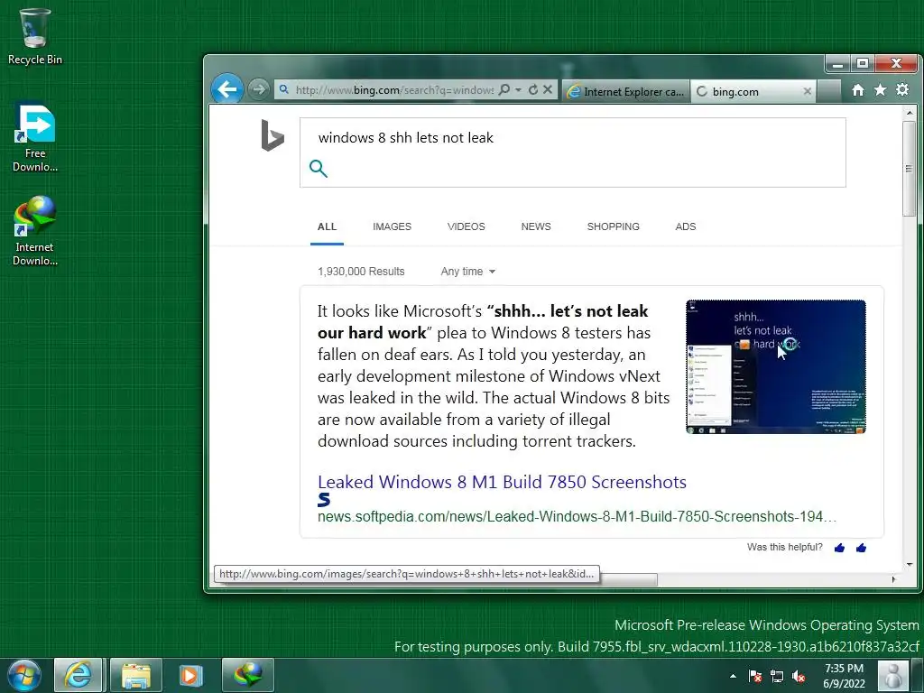The width and height of the screenshot is (924, 693).
Task: Select the ALL results tab
Action: [x=327, y=226]
